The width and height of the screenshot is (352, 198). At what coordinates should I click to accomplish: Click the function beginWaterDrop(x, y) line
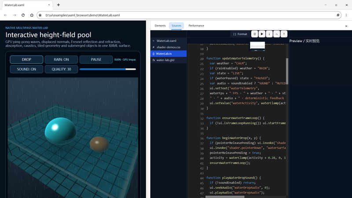coord(234,138)
